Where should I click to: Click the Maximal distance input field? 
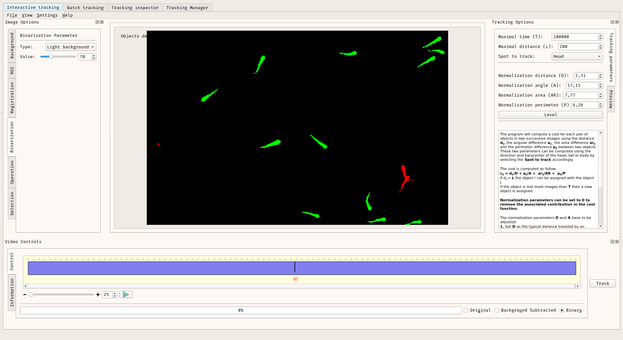pyautogui.click(x=578, y=47)
